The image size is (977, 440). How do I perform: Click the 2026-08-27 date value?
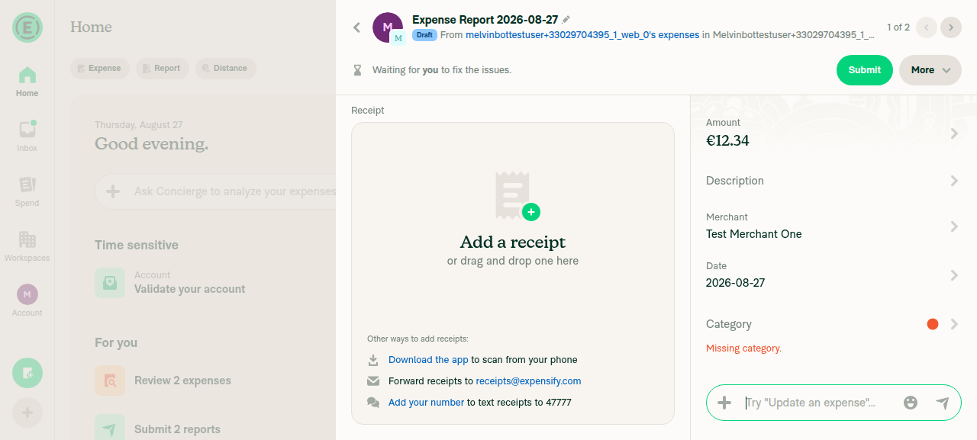(x=736, y=283)
